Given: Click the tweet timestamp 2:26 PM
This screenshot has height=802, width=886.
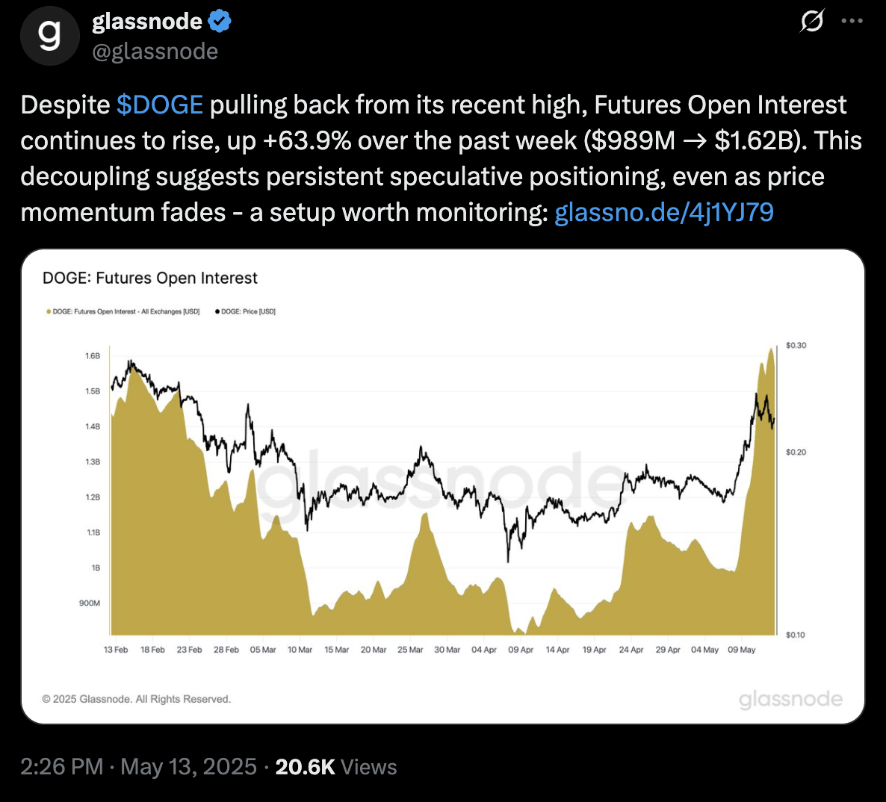Looking at the screenshot, I should pos(62,767).
